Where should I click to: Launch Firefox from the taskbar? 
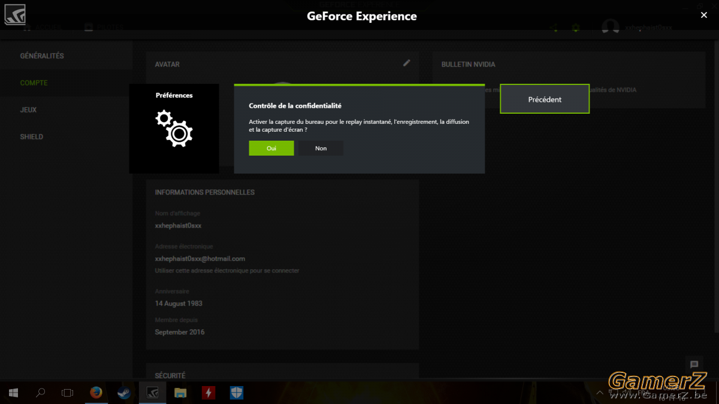96,393
